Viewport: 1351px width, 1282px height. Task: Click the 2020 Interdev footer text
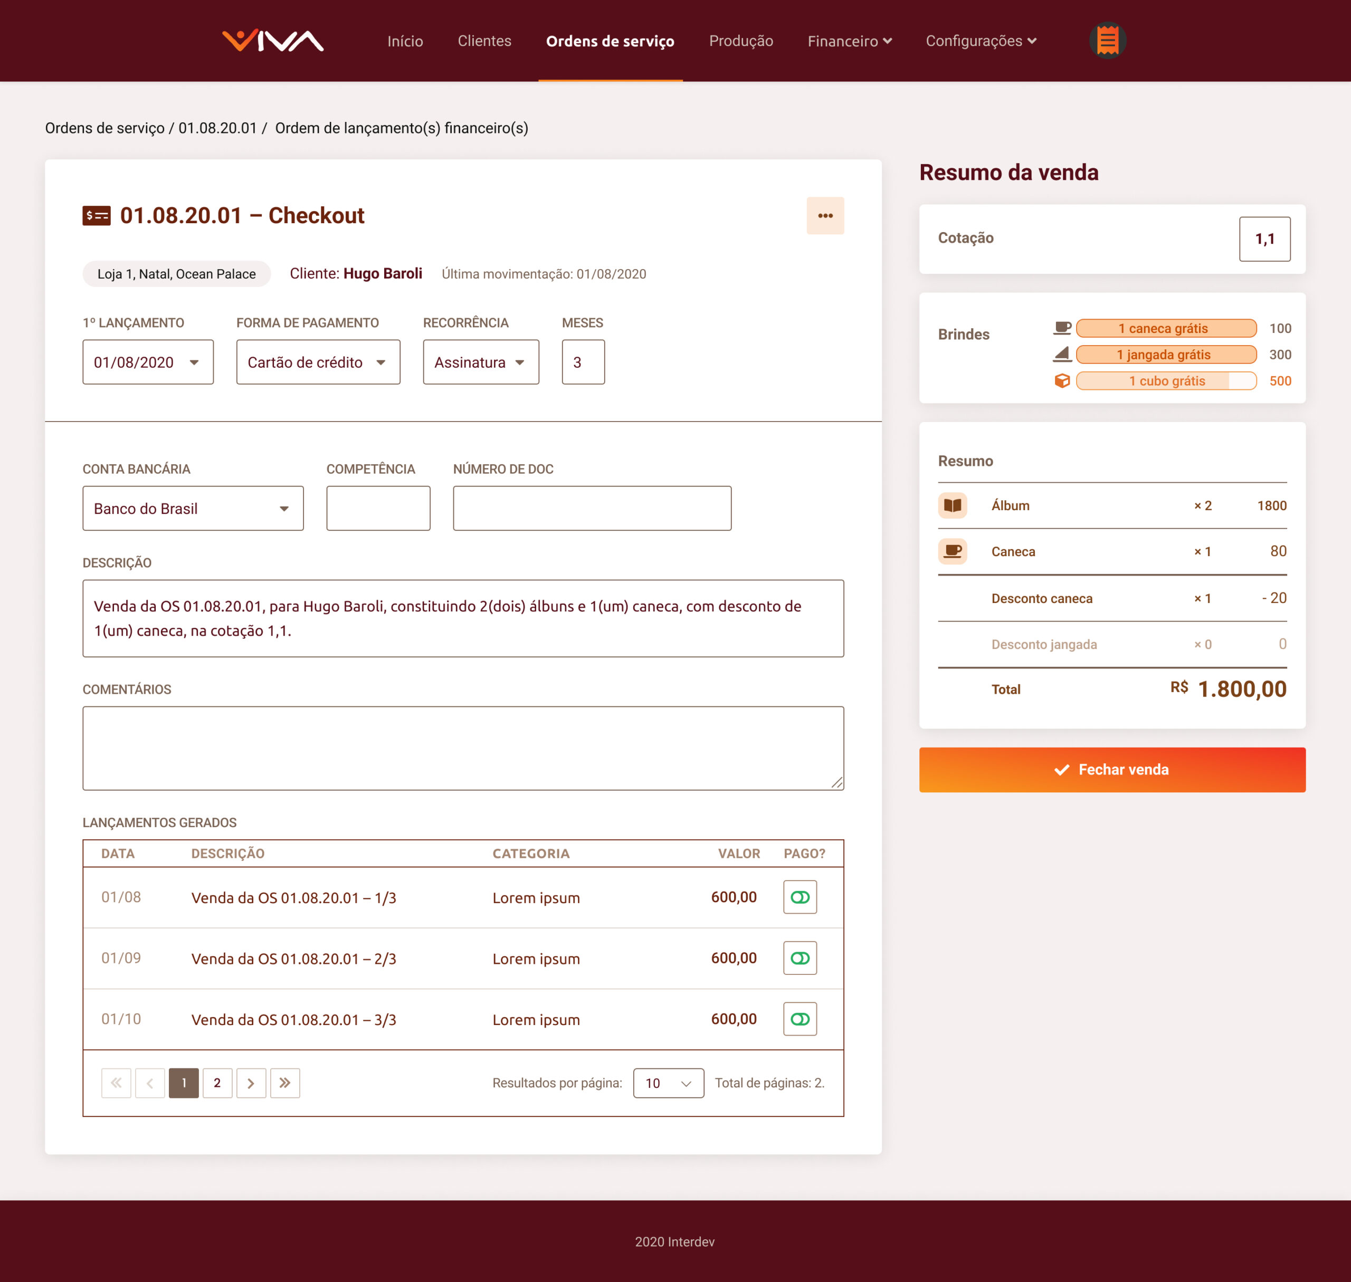pos(675,1242)
